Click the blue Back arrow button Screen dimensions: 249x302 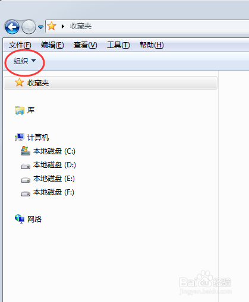[x=12, y=27]
